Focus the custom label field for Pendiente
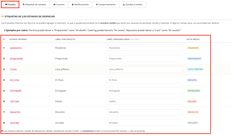Viewport: 234px width, 136px height. tap(145, 48)
